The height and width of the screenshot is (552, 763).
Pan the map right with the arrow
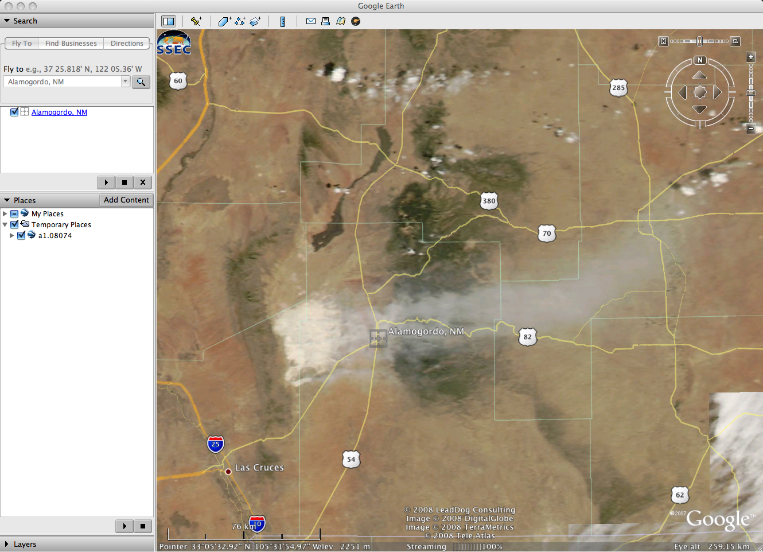tap(717, 92)
